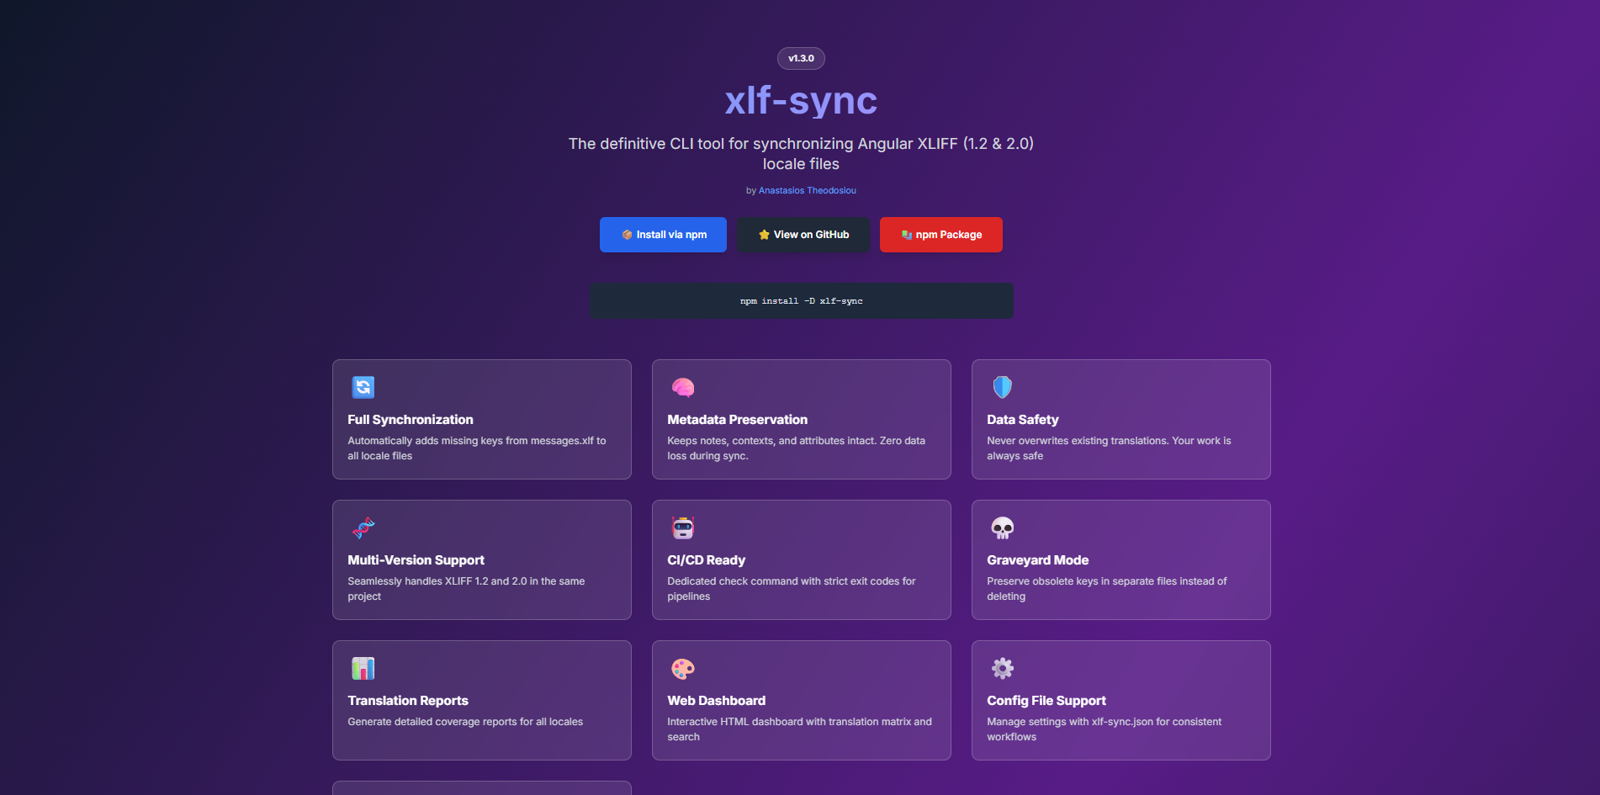
Task: Click the star icon in View on GitHub button
Action: 763,235
